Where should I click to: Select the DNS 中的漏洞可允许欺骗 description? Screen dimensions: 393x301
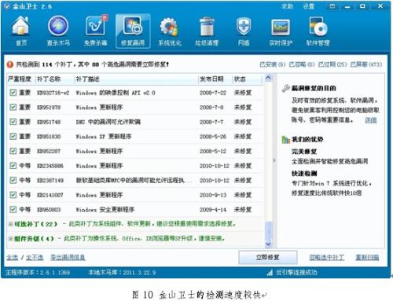(108, 122)
